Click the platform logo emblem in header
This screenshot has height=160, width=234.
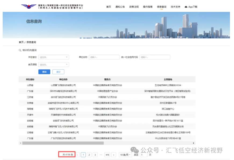[29, 6]
